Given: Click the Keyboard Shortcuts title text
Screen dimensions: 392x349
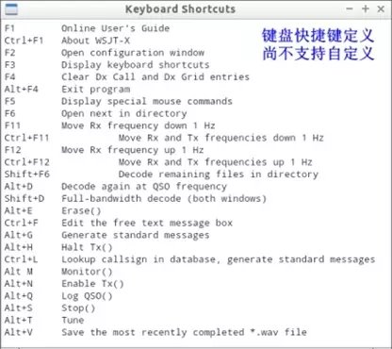Looking at the screenshot, I should [x=180, y=9].
